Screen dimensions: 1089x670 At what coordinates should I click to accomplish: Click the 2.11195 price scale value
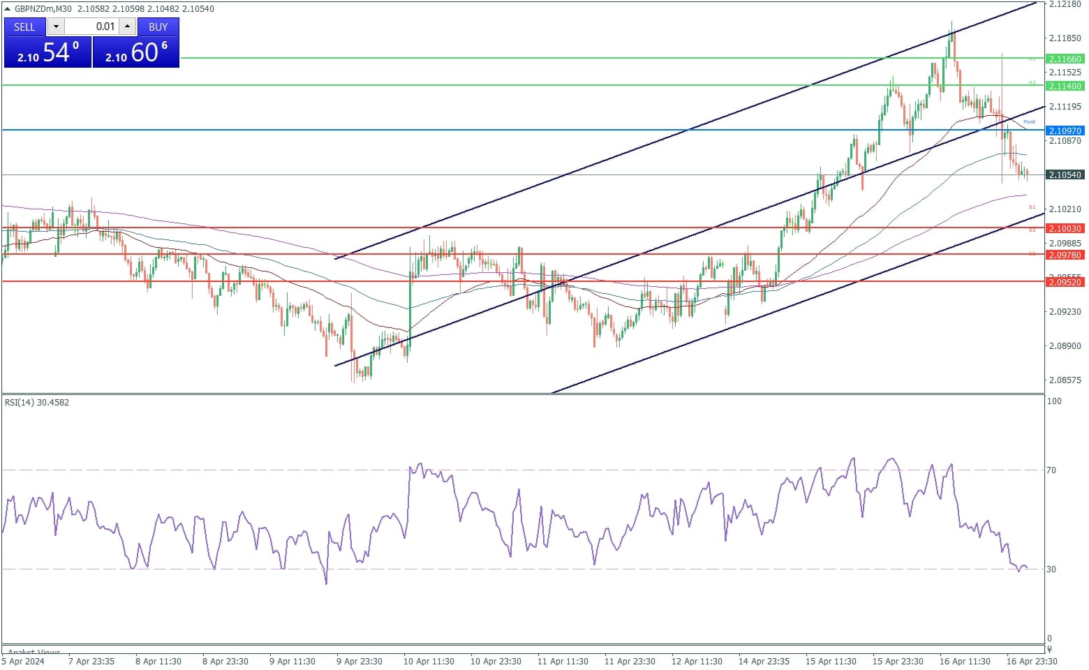coord(1065,107)
